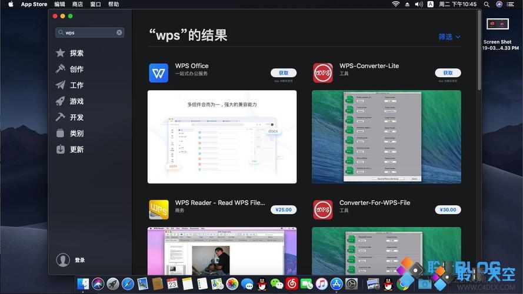View the WPS Reader screenshot preview
The width and height of the screenshot is (523, 294).
(222, 251)
